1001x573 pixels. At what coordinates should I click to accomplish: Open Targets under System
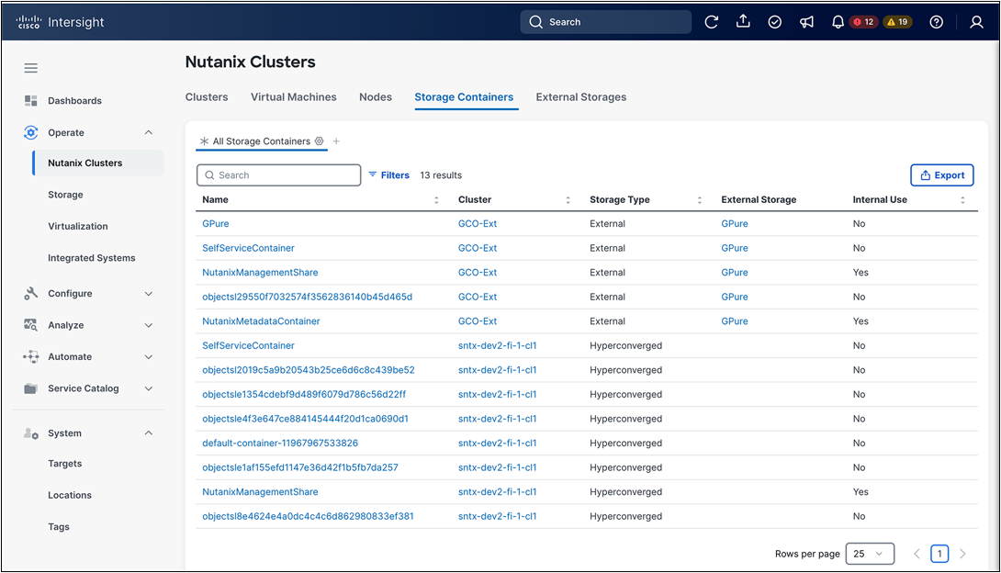point(64,463)
